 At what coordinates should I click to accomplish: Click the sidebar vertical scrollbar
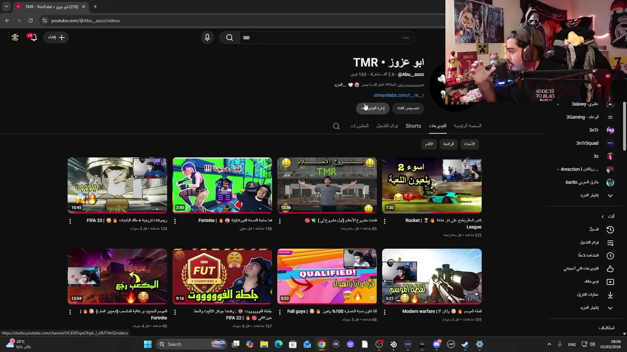tap(624, 126)
